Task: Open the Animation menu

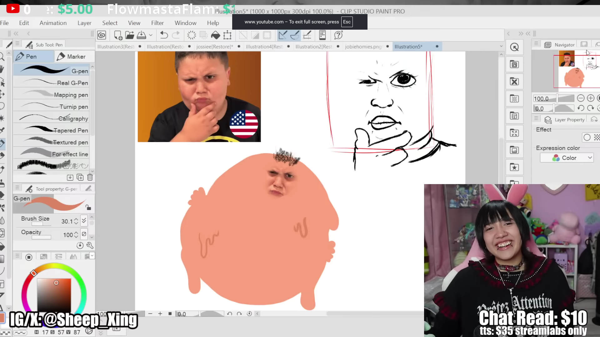Action: (x=53, y=23)
